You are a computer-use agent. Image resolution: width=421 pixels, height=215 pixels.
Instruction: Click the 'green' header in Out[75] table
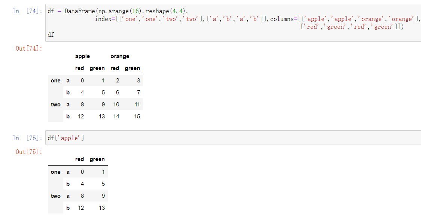pyautogui.click(x=97, y=159)
